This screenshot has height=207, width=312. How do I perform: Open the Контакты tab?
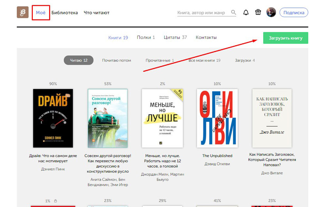click(x=206, y=37)
